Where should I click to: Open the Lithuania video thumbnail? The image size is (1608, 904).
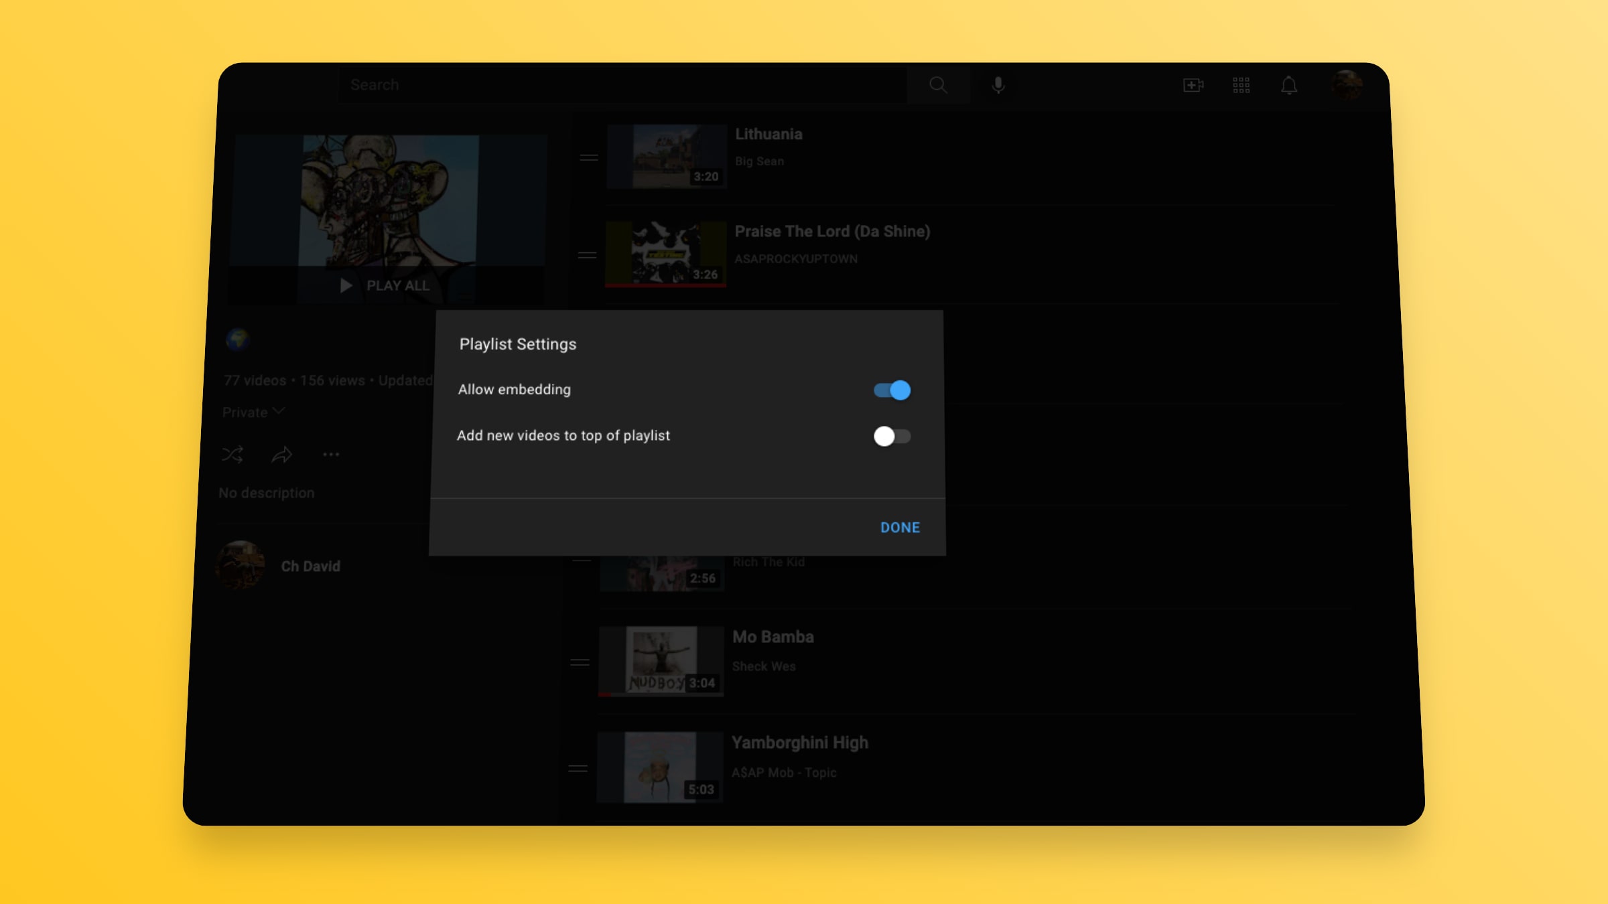667,156
